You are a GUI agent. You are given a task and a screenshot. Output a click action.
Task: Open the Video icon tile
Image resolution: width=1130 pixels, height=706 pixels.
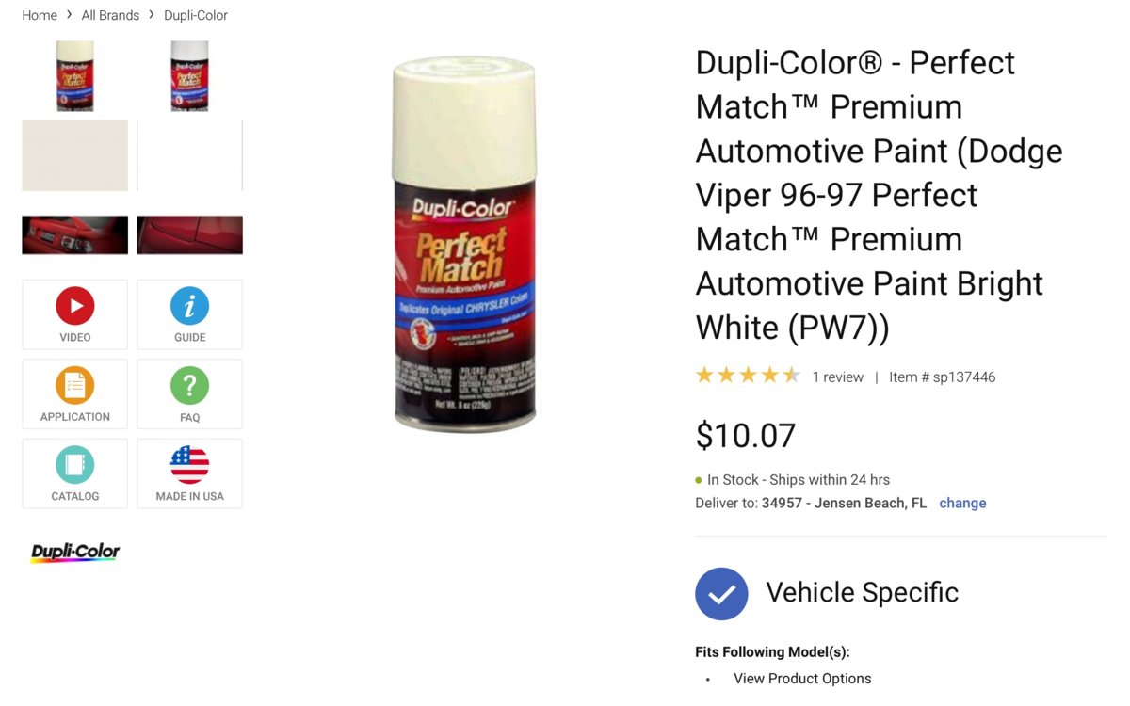(x=75, y=314)
